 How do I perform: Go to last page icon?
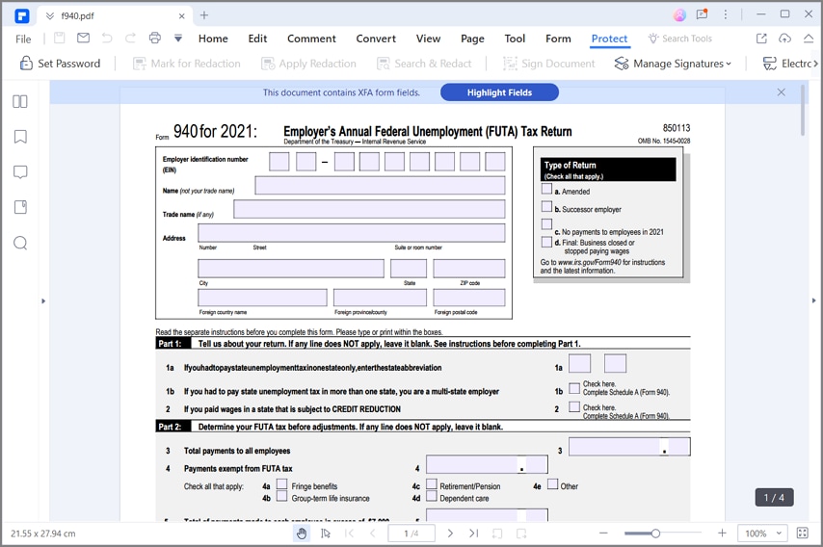click(473, 534)
